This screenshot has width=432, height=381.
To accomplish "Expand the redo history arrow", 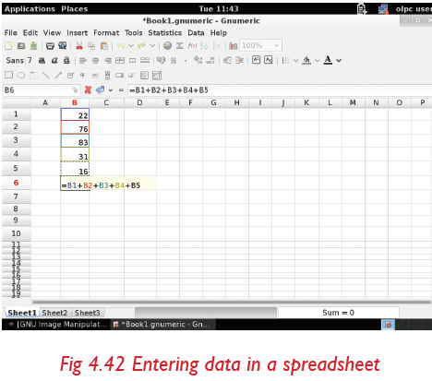I will [152, 46].
